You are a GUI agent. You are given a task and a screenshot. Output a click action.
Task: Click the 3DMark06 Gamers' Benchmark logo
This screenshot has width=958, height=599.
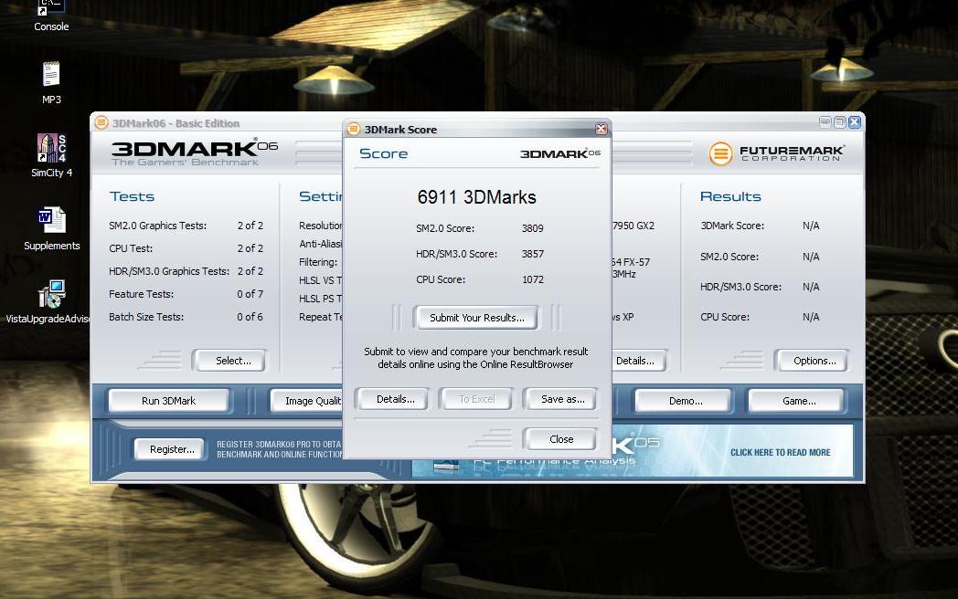coord(195,152)
